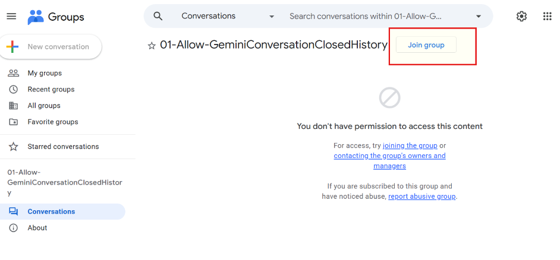Open the Conversations search scope dropdown
This screenshot has height=260, width=560.
[228, 16]
